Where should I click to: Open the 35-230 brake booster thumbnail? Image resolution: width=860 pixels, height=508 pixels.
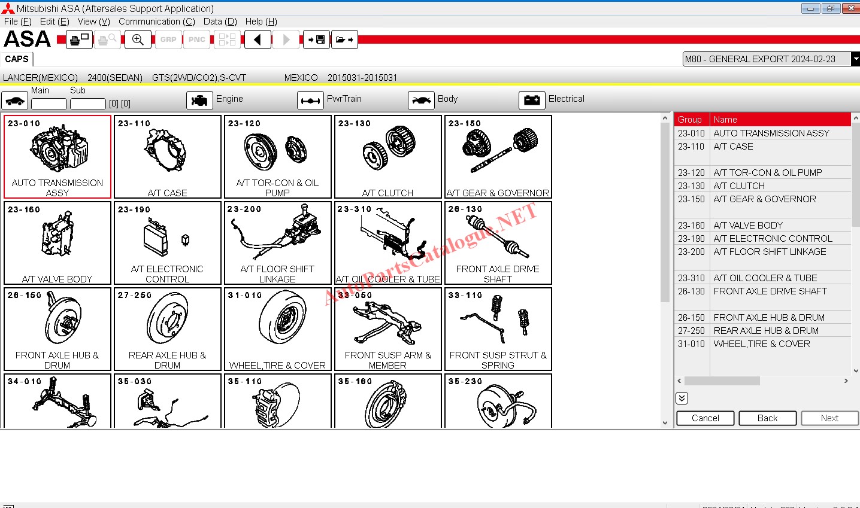pos(498,401)
